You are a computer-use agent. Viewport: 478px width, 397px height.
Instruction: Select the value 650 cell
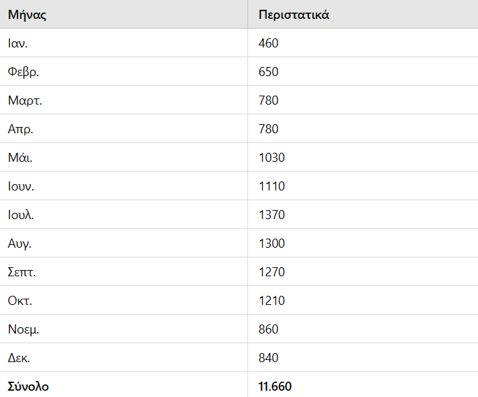[363, 72]
